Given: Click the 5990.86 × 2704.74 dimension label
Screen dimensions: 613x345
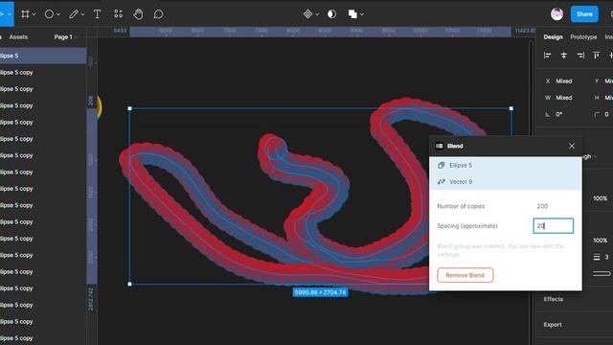Looking at the screenshot, I should [x=320, y=292].
